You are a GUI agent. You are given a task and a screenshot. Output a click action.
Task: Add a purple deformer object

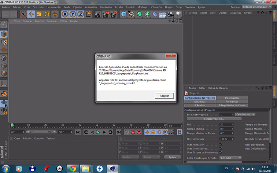click(x=155, y=14)
